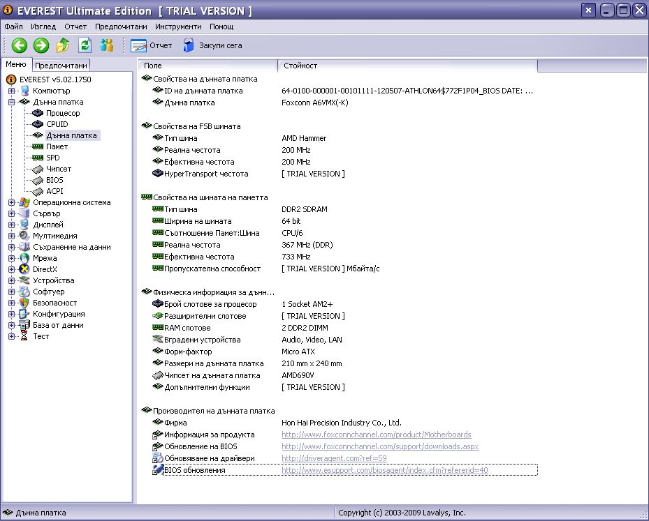
Task: Select SPD in the tree
Action: point(52,158)
